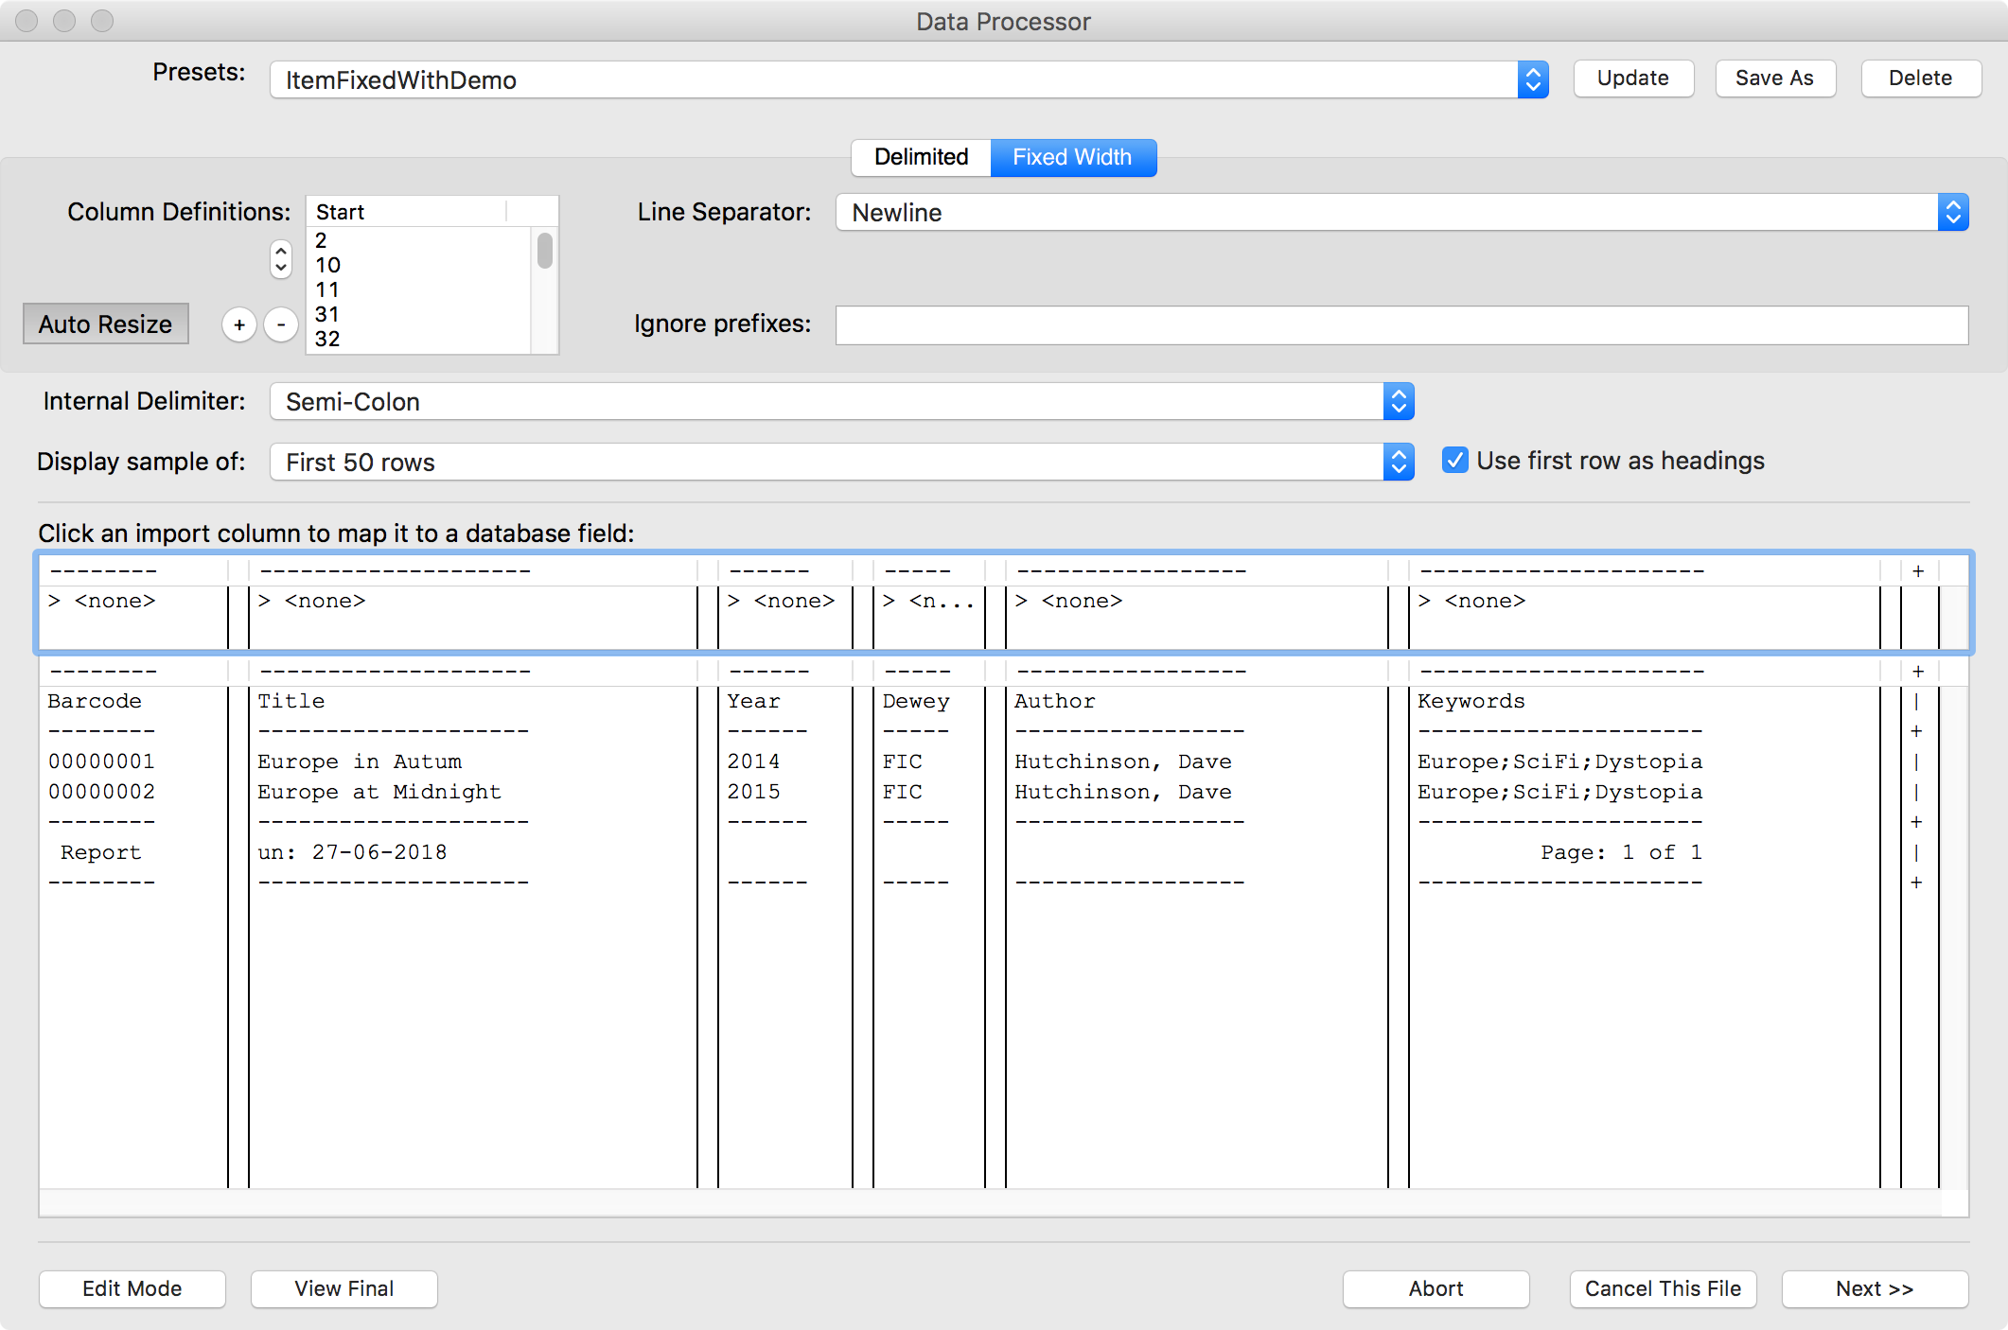2008x1330 pixels.
Task: Map the Year column's <none> field
Action: (x=782, y=601)
